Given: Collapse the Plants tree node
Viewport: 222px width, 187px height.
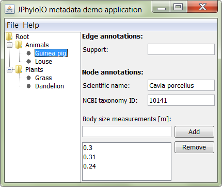Looking at the screenshot, I should click(x=10, y=70).
